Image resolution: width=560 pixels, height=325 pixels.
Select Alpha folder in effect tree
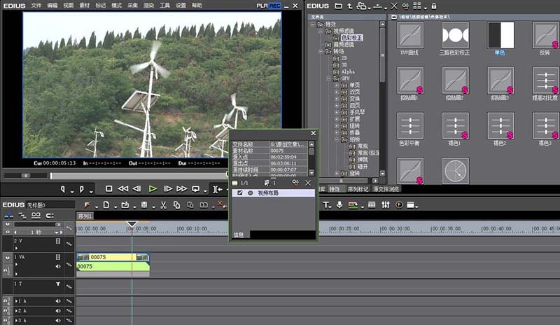(x=348, y=71)
